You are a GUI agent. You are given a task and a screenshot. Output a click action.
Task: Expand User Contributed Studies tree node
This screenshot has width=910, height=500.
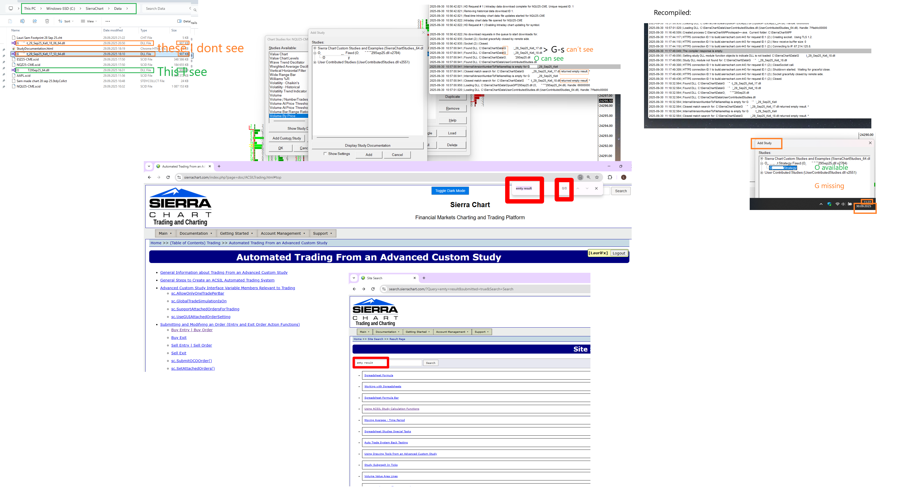tap(315, 62)
